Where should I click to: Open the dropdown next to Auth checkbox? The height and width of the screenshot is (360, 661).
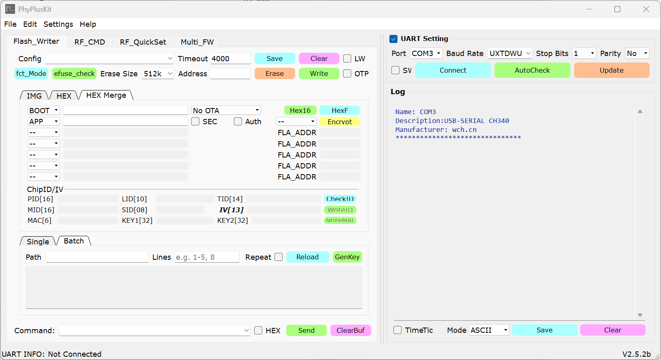[x=296, y=121]
